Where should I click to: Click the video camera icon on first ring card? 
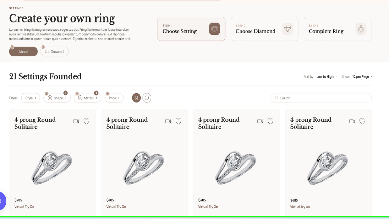pyautogui.click(x=76, y=121)
